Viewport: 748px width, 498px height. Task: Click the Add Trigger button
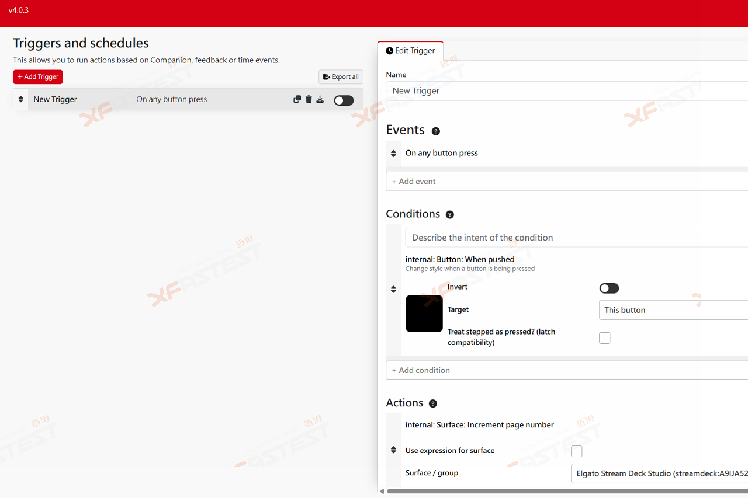(x=38, y=77)
